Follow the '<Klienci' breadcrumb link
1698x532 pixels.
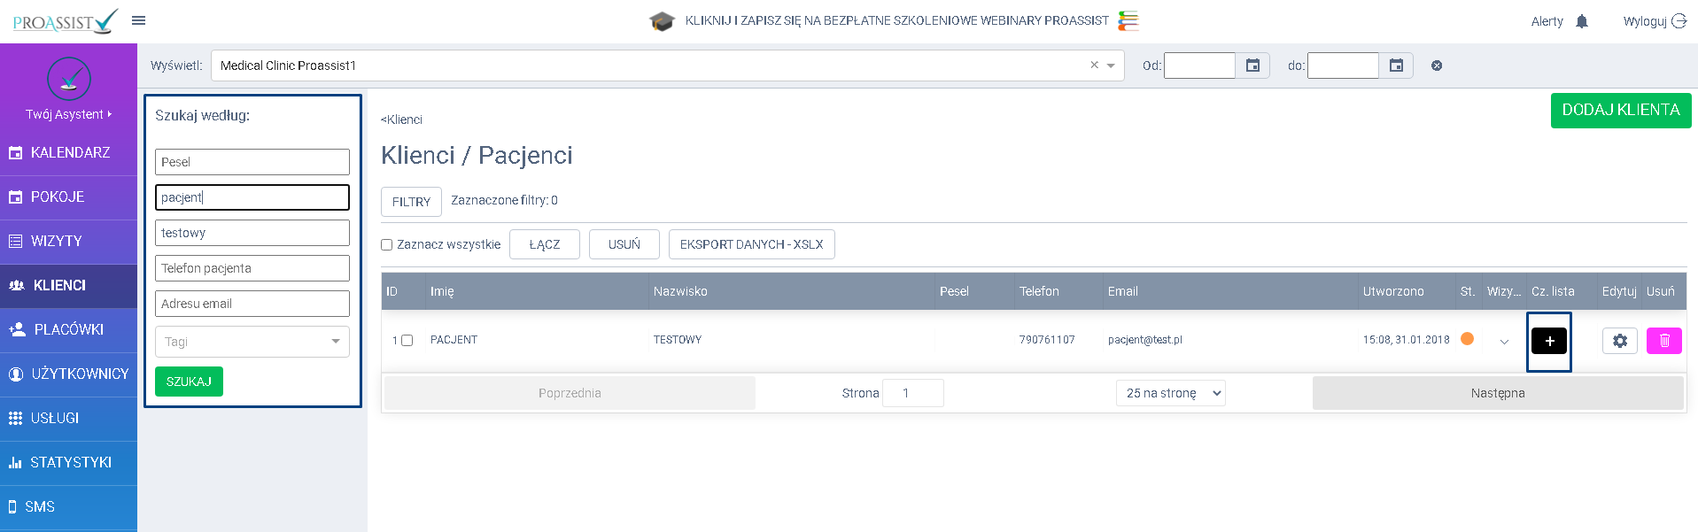coord(401,120)
